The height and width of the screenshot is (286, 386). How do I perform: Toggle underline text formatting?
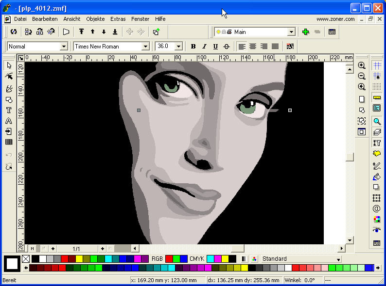point(215,46)
